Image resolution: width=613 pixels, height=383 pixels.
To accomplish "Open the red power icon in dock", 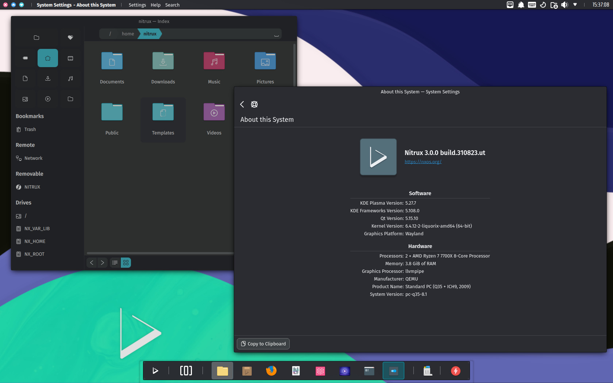I will (x=456, y=371).
